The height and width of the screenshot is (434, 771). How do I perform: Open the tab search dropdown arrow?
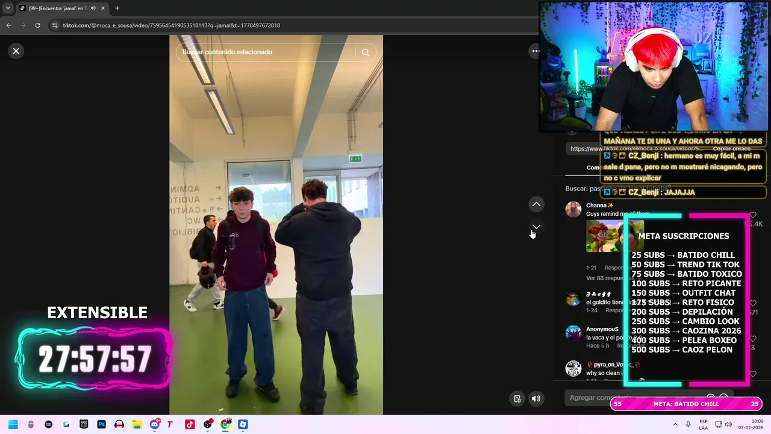tap(8, 8)
